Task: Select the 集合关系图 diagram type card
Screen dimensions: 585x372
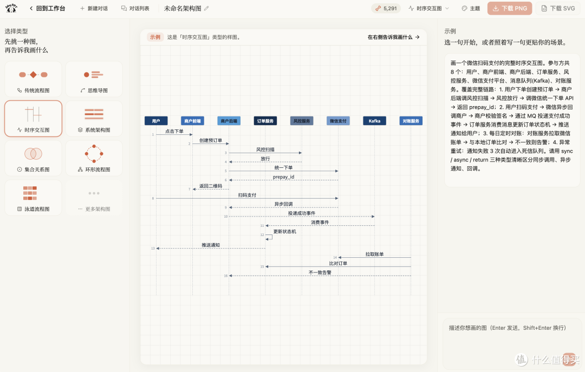Action: [x=33, y=158]
